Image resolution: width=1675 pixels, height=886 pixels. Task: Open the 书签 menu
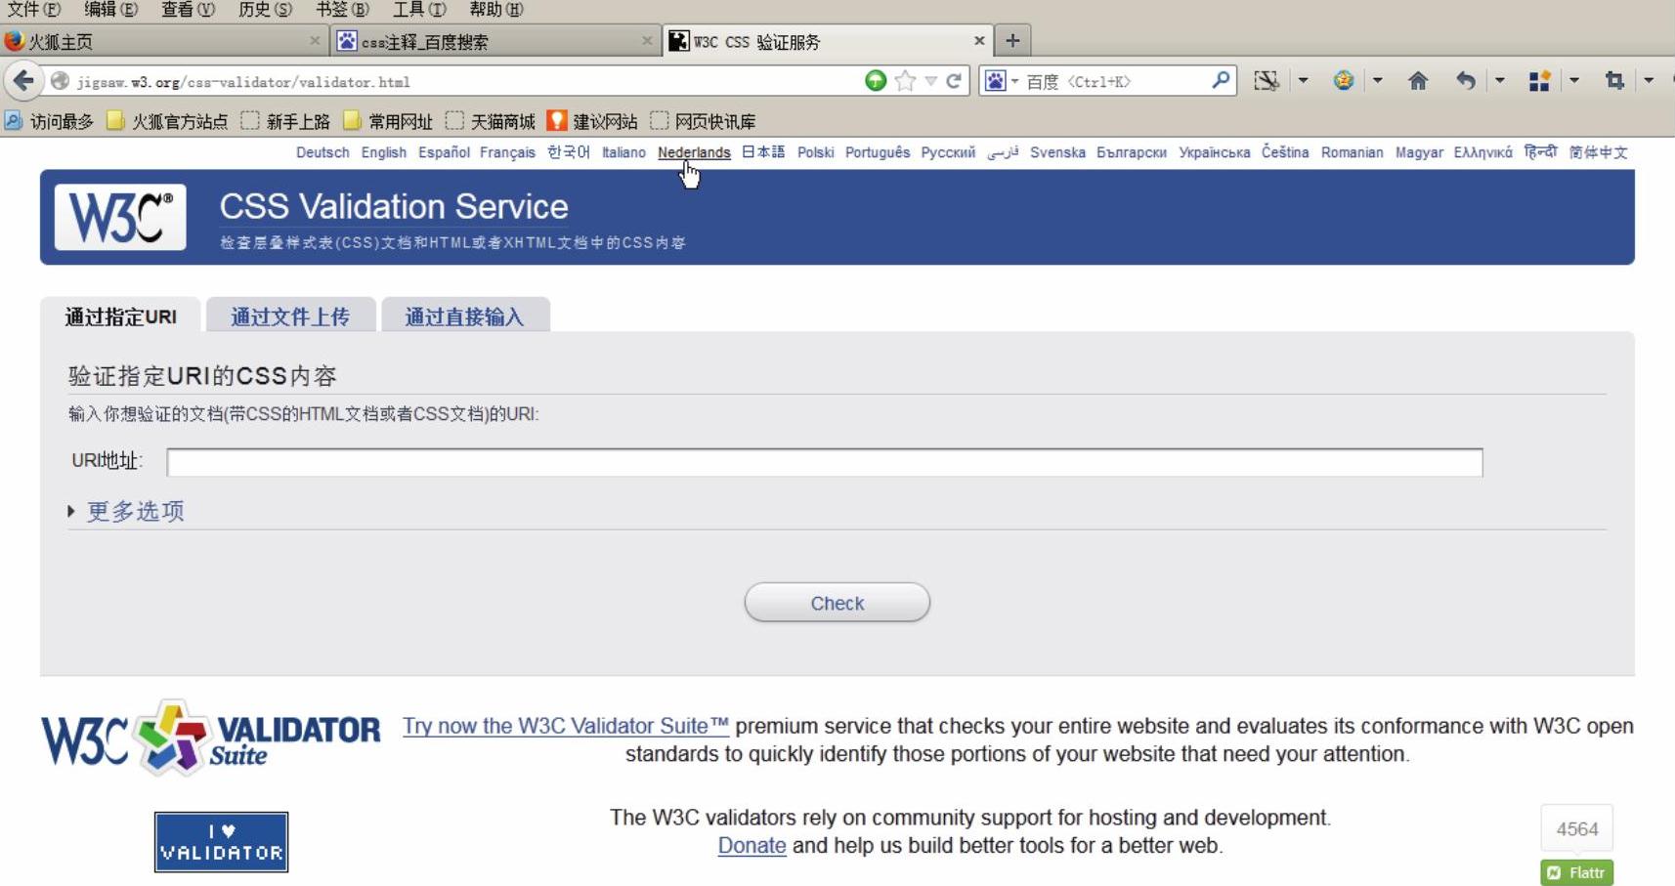pos(342,10)
